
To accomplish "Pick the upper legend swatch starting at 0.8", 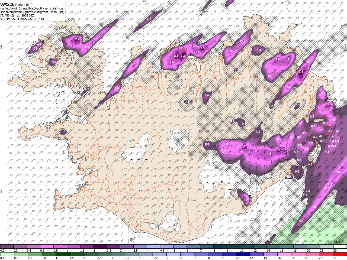I will click(60, 247).
